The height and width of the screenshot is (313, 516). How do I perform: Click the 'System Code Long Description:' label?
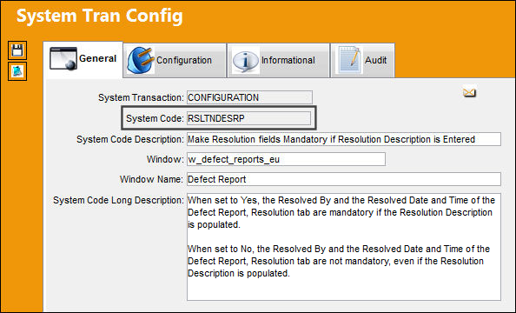pyautogui.click(x=118, y=200)
